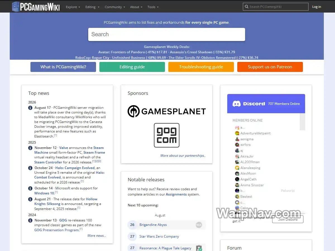Click the Gamesplanet Weekly Deals heading
This screenshot has height=251, width=335.
[x=167, y=47]
